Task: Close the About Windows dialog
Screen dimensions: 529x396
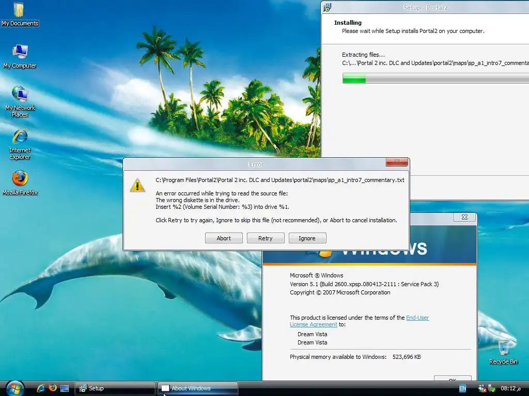Action: point(464,217)
